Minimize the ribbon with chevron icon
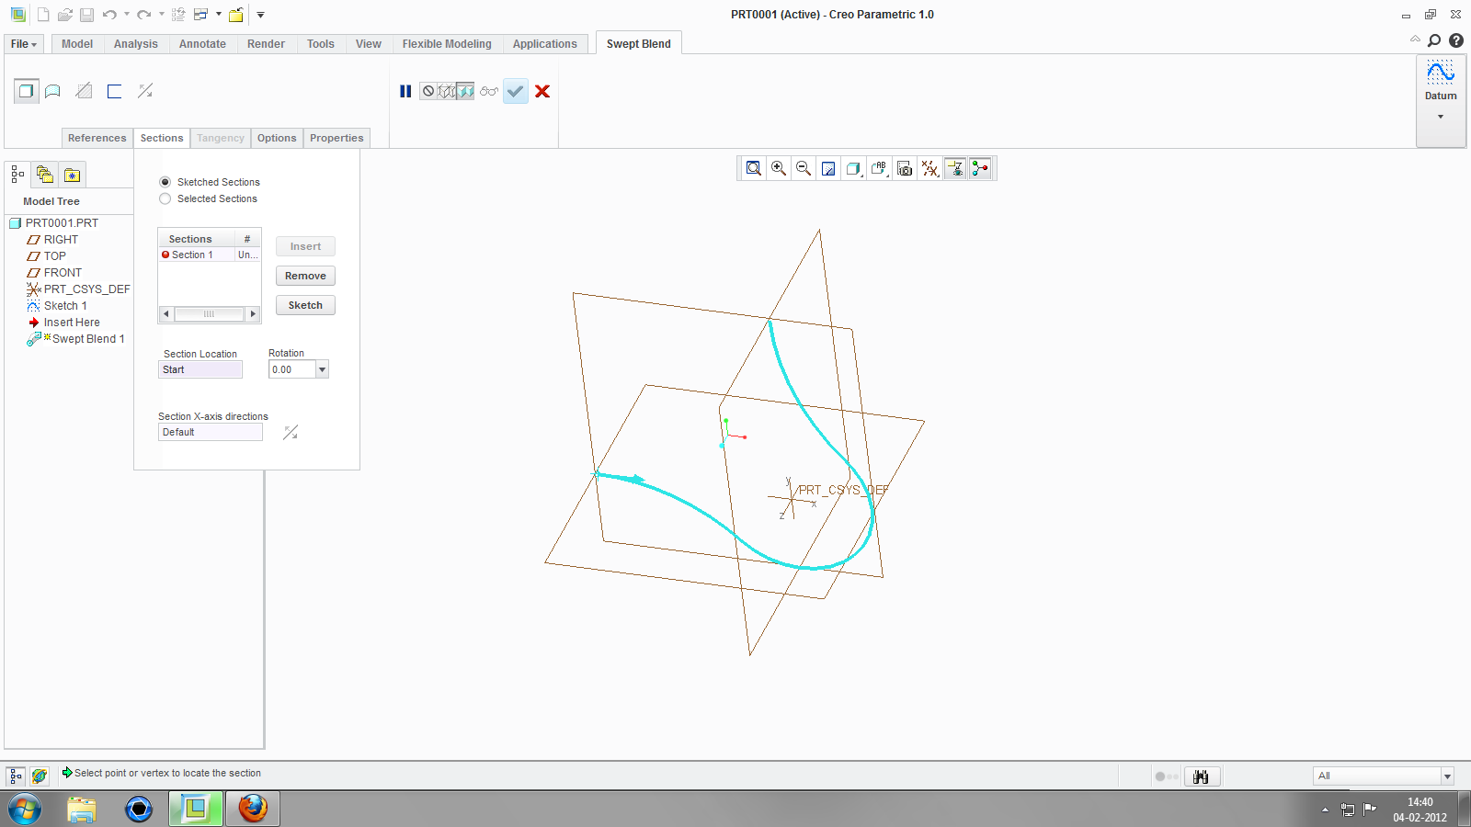 pyautogui.click(x=1415, y=40)
